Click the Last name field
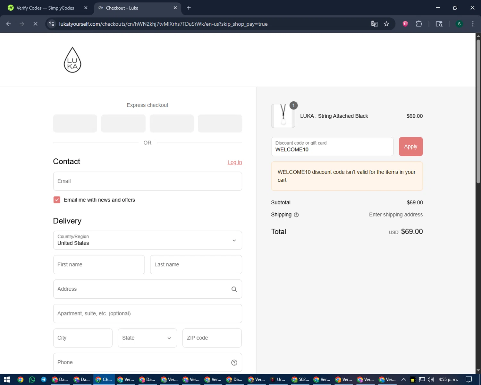The height and width of the screenshot is (385, 481). (196, 265)
